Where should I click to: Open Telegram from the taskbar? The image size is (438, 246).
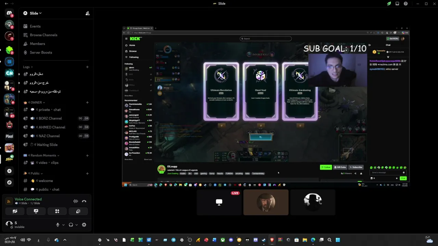pyautogui.click(x=173, y=240)
